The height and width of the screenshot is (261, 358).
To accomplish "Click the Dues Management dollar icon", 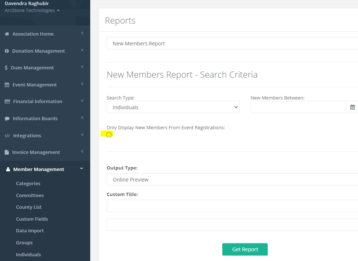I will tap(6, 68).
